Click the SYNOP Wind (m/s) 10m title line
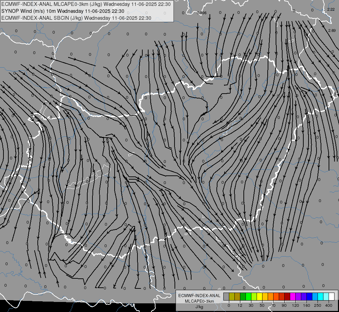Image resolution: width=339 pixels, height=312 pixels. [63, 11]
